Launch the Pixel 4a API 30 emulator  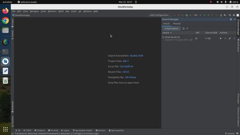coord(220,38)
